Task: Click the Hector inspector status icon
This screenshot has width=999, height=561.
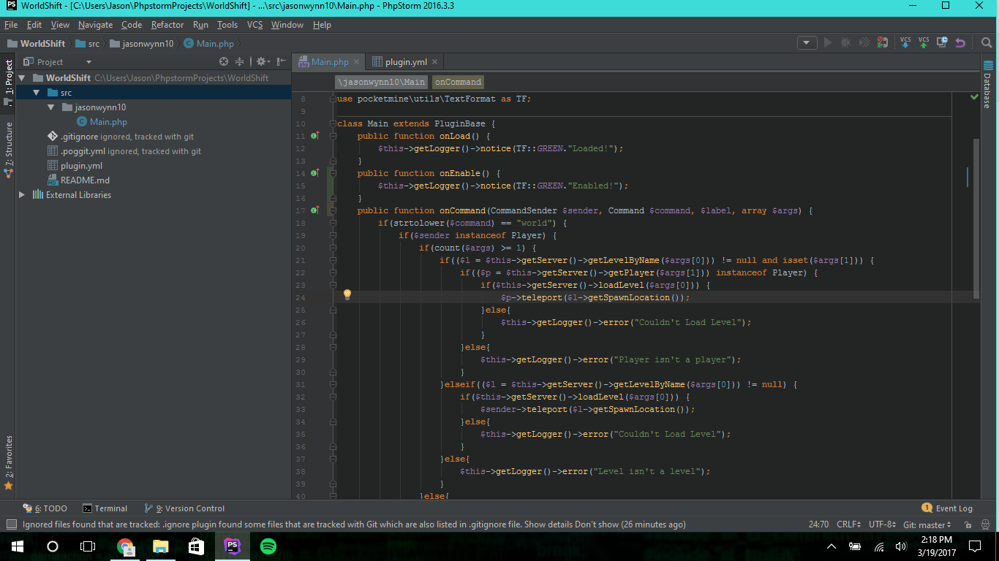Action: [987, 524]
